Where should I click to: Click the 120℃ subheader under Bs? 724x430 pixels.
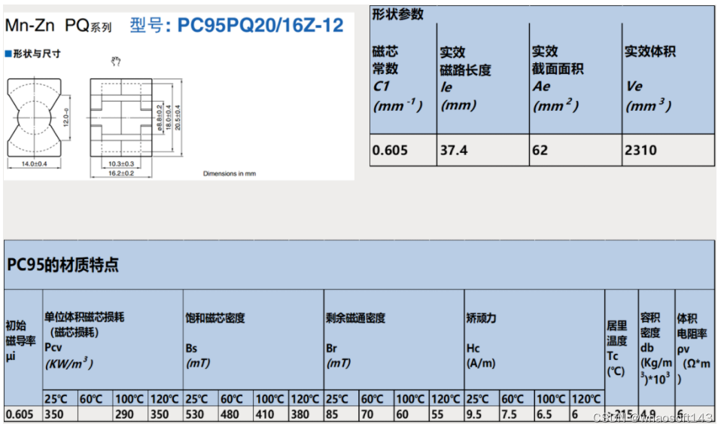click(306, 399)
